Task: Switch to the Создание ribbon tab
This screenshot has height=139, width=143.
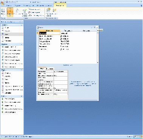Action: coord(17,6)
